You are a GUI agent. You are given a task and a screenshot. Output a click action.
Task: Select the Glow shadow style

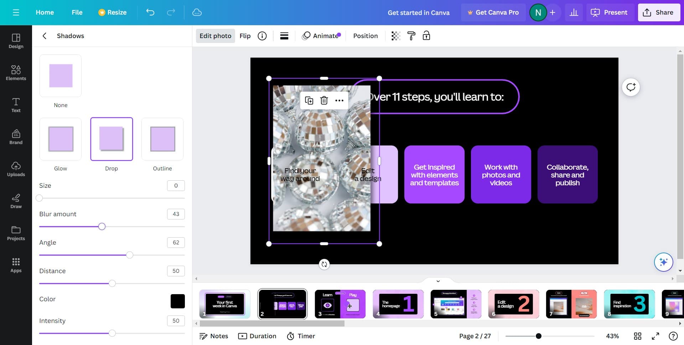(x=61, y=139)
